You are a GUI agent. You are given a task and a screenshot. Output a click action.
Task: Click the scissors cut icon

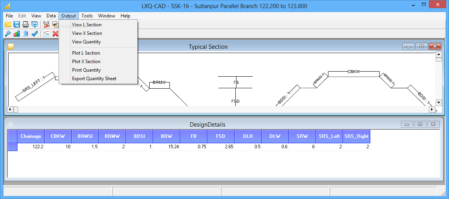47,24
